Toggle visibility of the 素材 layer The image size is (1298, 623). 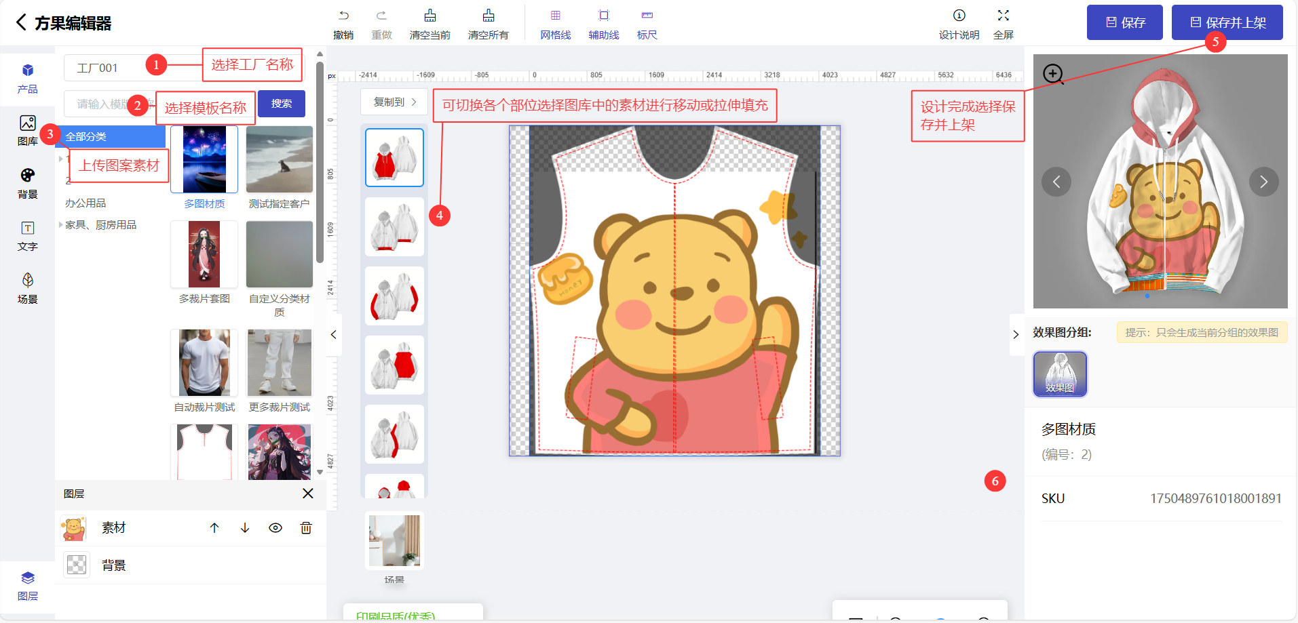point(275,528)
